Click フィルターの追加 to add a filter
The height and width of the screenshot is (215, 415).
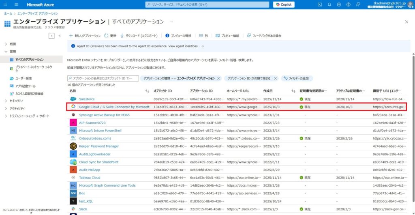[297, 78]
